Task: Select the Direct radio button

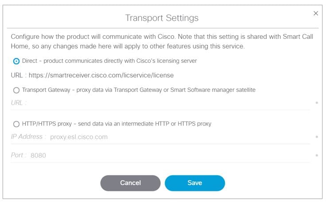Action: click(x=16, y=61)
